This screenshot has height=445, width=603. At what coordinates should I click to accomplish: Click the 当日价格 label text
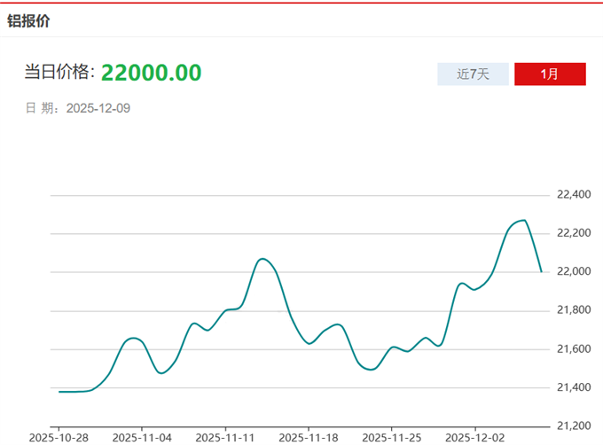[x=59, y=73]
